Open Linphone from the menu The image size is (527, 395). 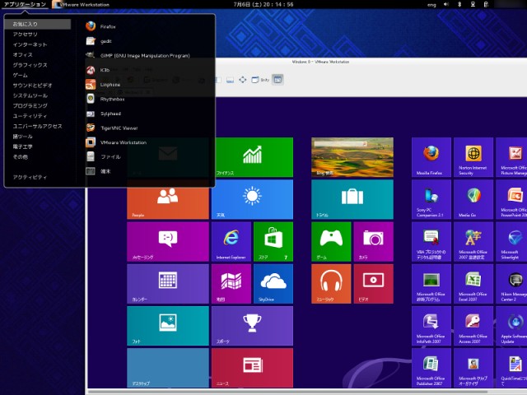click(x=103, y=84)
